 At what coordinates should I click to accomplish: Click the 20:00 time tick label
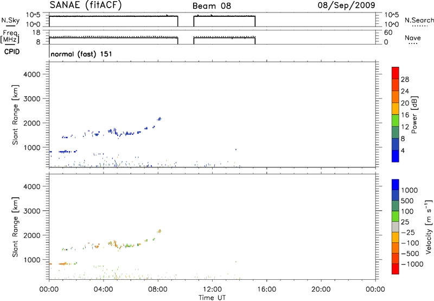pos(321,290)
